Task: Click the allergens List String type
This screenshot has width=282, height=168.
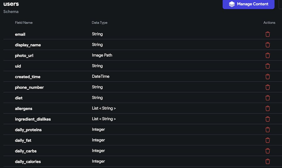Action: (x=104, y=108)
